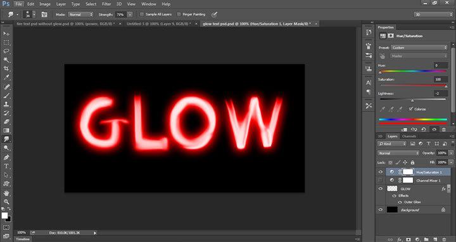Add layer style fx at panel bottom
The image size is (456, 242).
(x=400, y=239)
